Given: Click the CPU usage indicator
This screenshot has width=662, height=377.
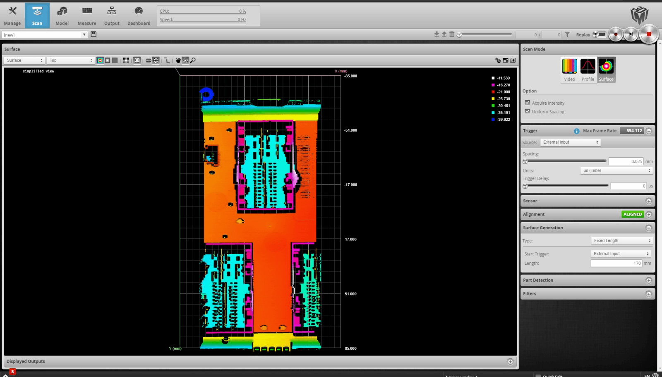Looking at the screenshot, I should (x=203, y=11).
